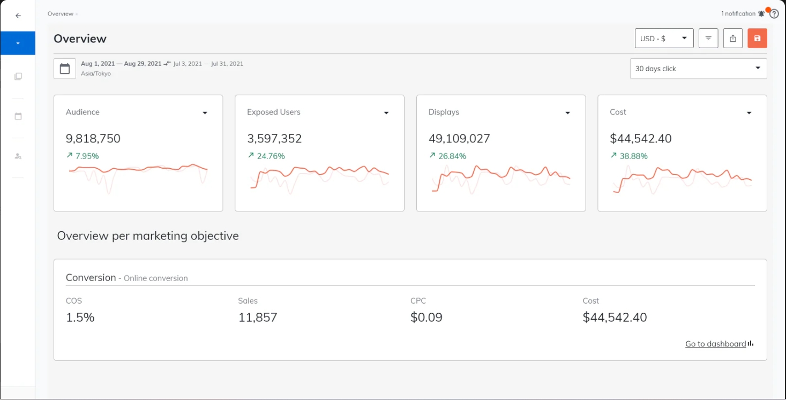Click the 9,818,750 audience value

tap(93, 139)
